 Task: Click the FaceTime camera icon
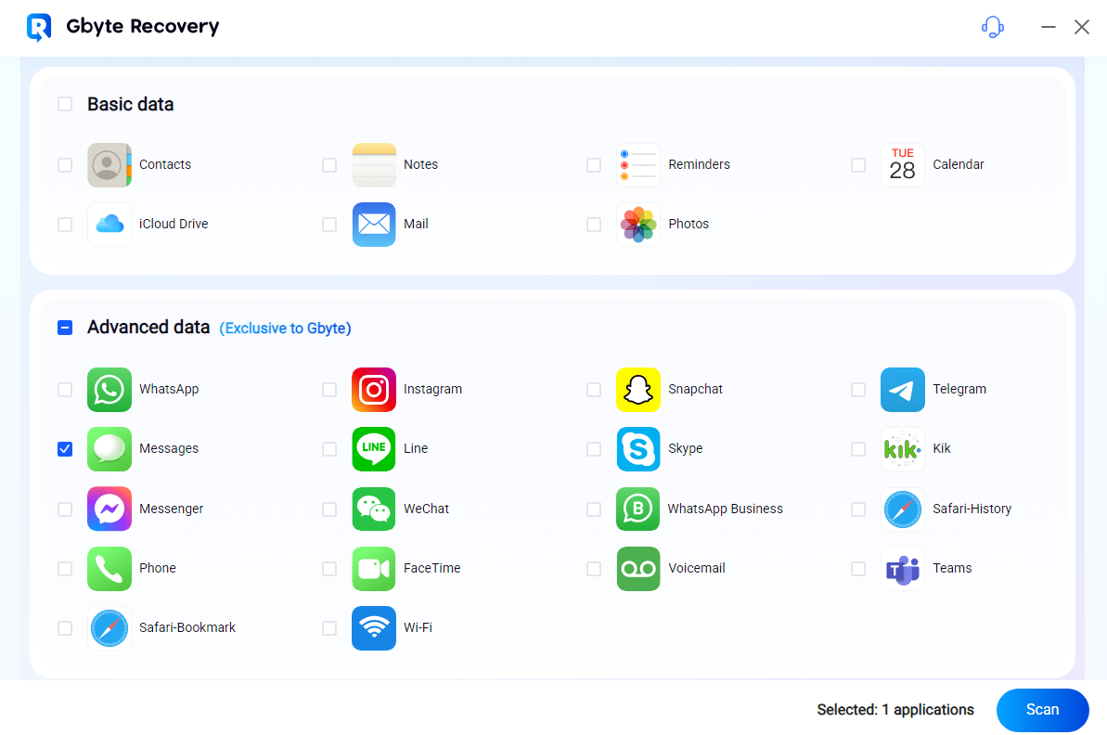pos(373,568)
